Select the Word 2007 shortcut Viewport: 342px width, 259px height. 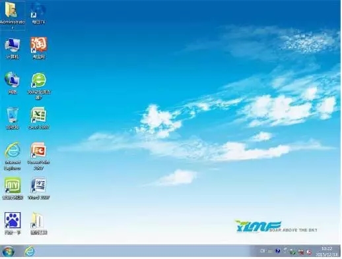click(39, 185)
